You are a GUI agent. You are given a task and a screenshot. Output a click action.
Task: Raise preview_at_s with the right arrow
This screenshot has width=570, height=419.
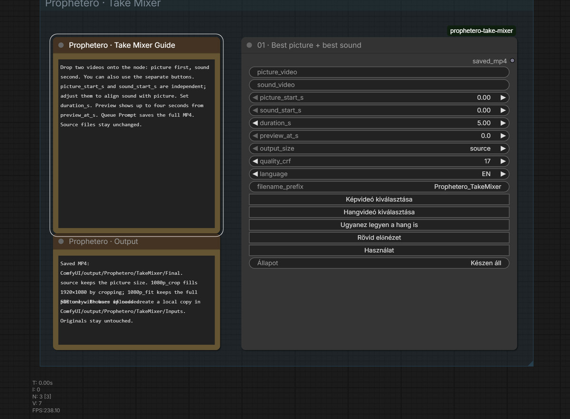[503, 136]
